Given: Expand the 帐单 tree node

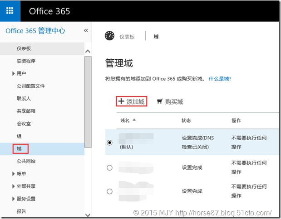Looking at the screenshot, I should tap(14, 174).
